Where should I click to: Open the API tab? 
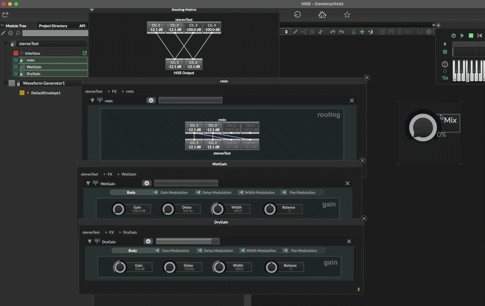(82, 26)
